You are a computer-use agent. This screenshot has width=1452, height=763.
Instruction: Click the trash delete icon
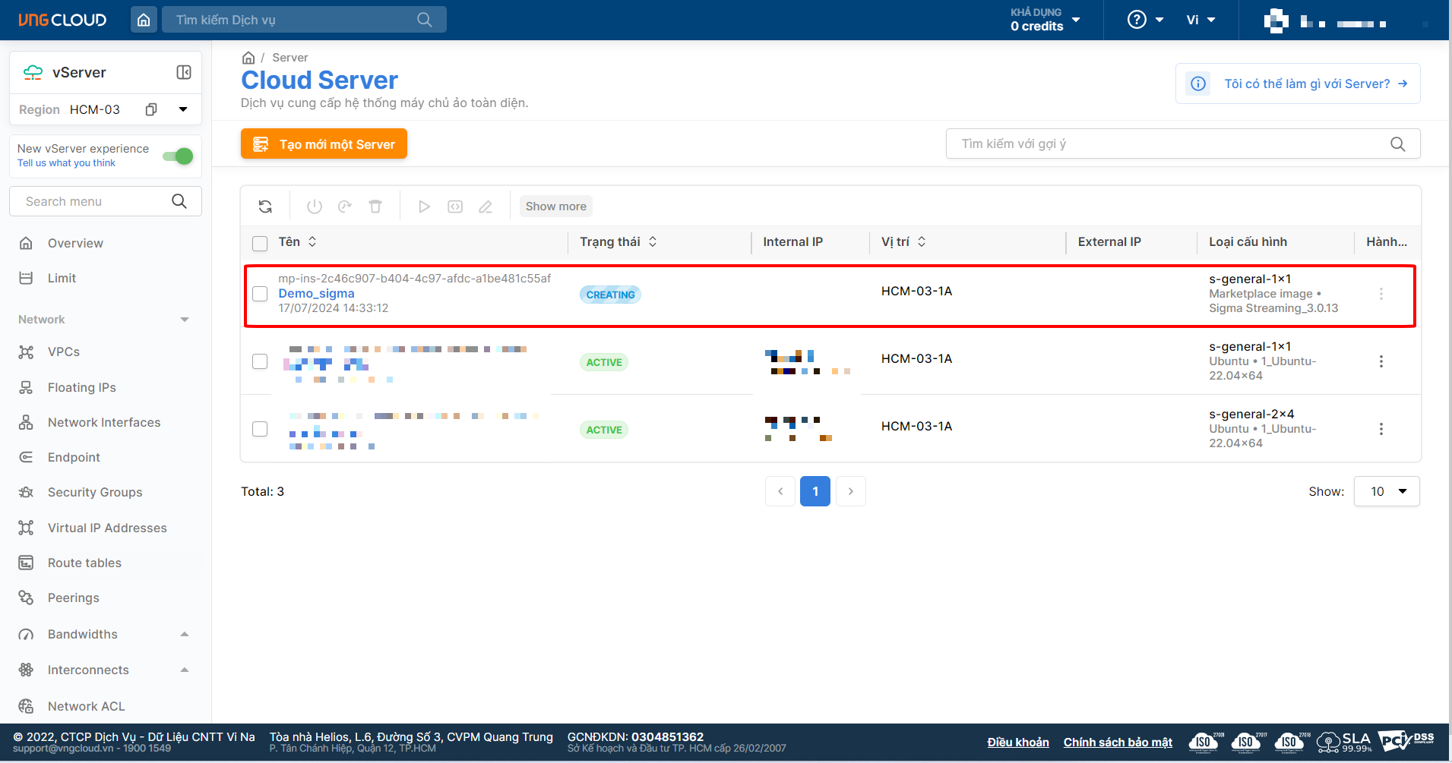pyautogui.click(x=375, y=207)
